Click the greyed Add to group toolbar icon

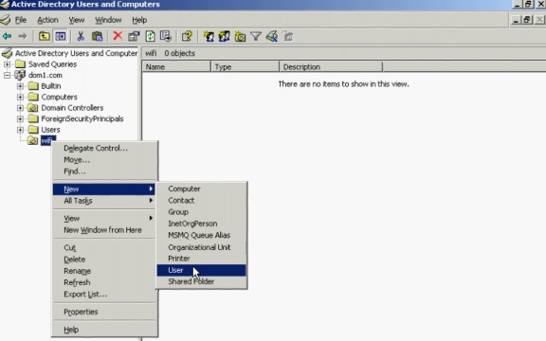[x=288, y=36]
